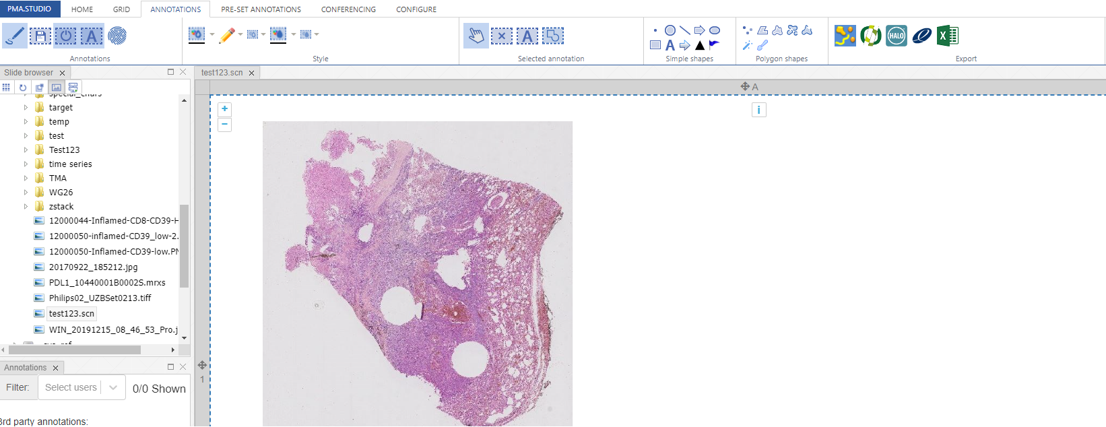Expand the TMA folder in tree
The height and width of the screenshot is (427, 1106).
click(x=26, y=178)
